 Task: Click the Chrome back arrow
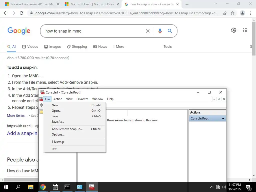coord(5,13)
